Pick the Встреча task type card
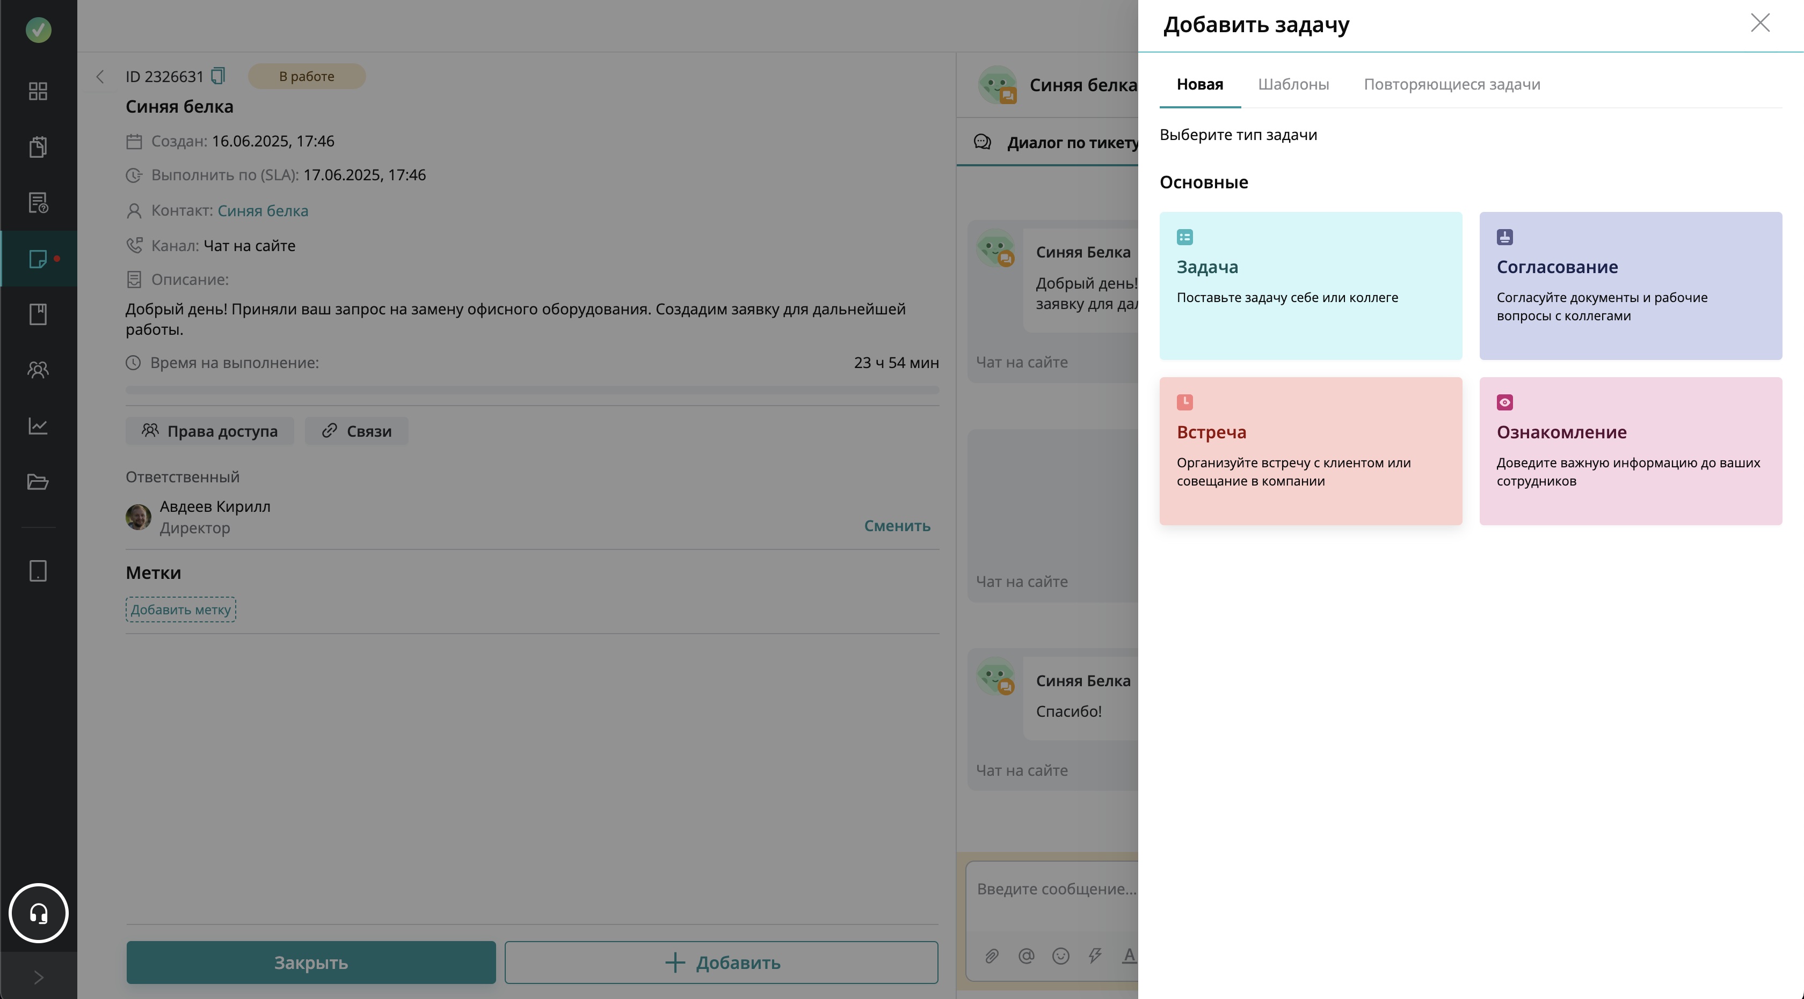This screenshot has height=999, width=1804. point(1310,451)
